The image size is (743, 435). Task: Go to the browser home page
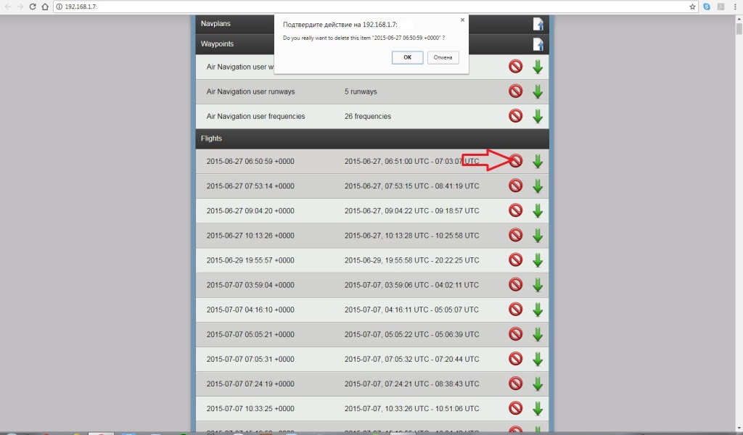(x=45, y=7)
